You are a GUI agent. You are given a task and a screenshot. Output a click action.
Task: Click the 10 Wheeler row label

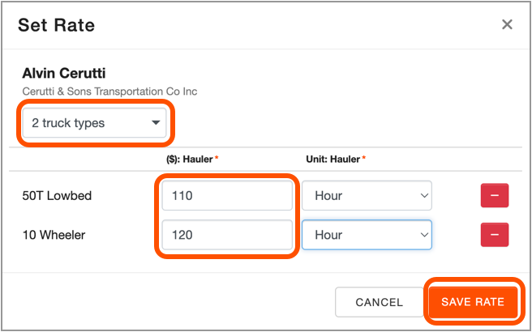54,235
